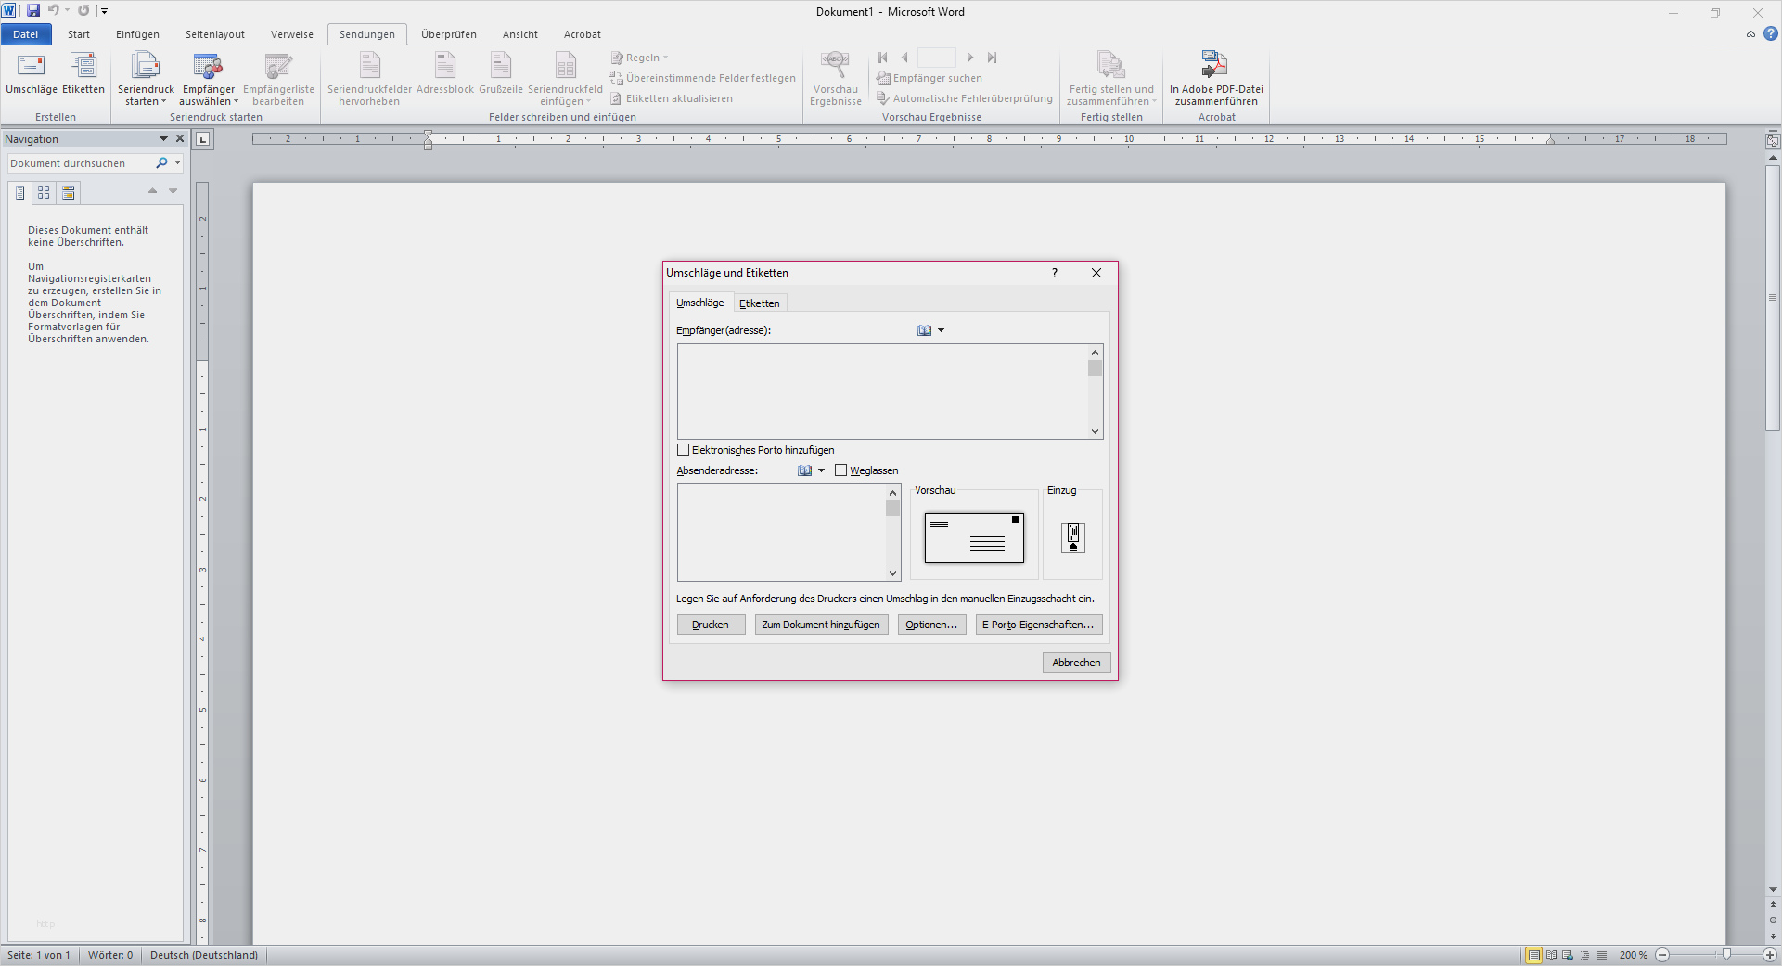Screen dimensions: 1782x966
Task: Click the Save icon in quick access toolbar
Action: tap(33, 11)
